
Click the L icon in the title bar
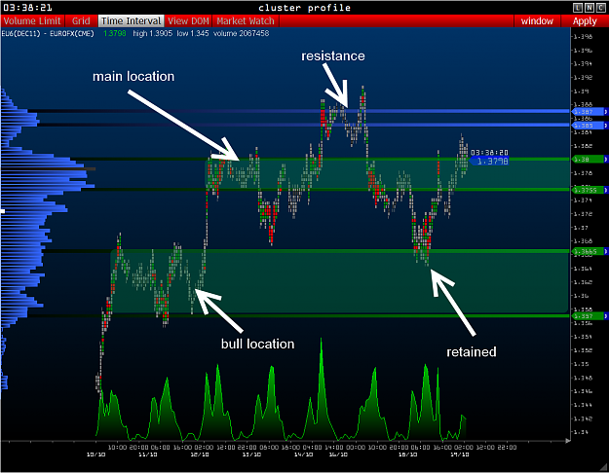(578, 8)
